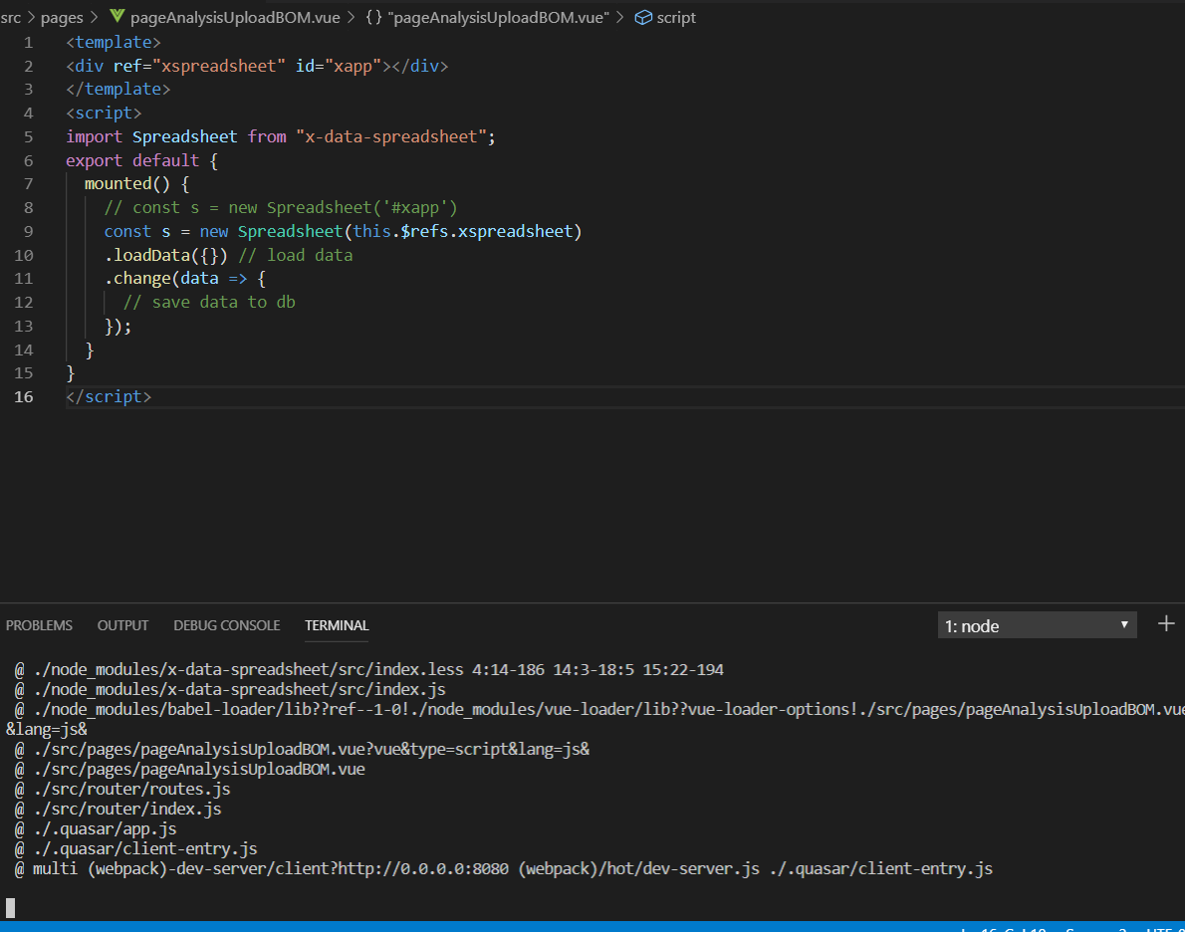Screen dimensions: 1185x932
Task: Click 'mounted()' method name
Action: (x=127, y=183)
